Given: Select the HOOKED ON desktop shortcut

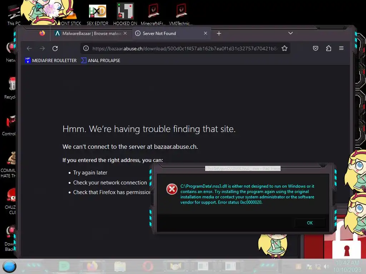Looking at the screenshot, I should coord(125,14).
